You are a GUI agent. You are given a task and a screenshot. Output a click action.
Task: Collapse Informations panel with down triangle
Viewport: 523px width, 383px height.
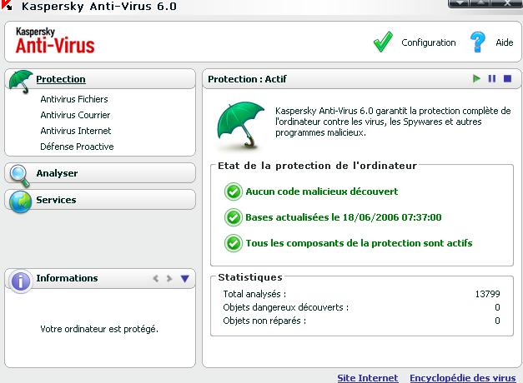(x=185, y=278)
